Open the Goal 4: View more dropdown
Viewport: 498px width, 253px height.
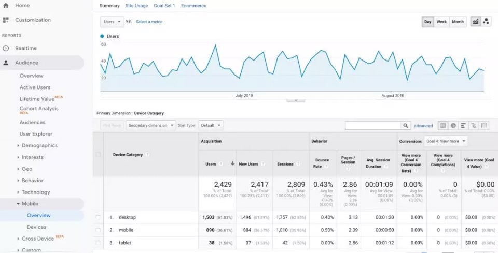[446, 141]
